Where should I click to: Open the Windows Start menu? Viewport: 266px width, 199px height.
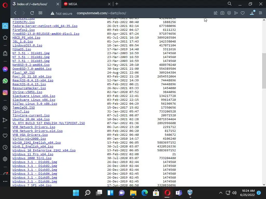[x=76, y=193]
